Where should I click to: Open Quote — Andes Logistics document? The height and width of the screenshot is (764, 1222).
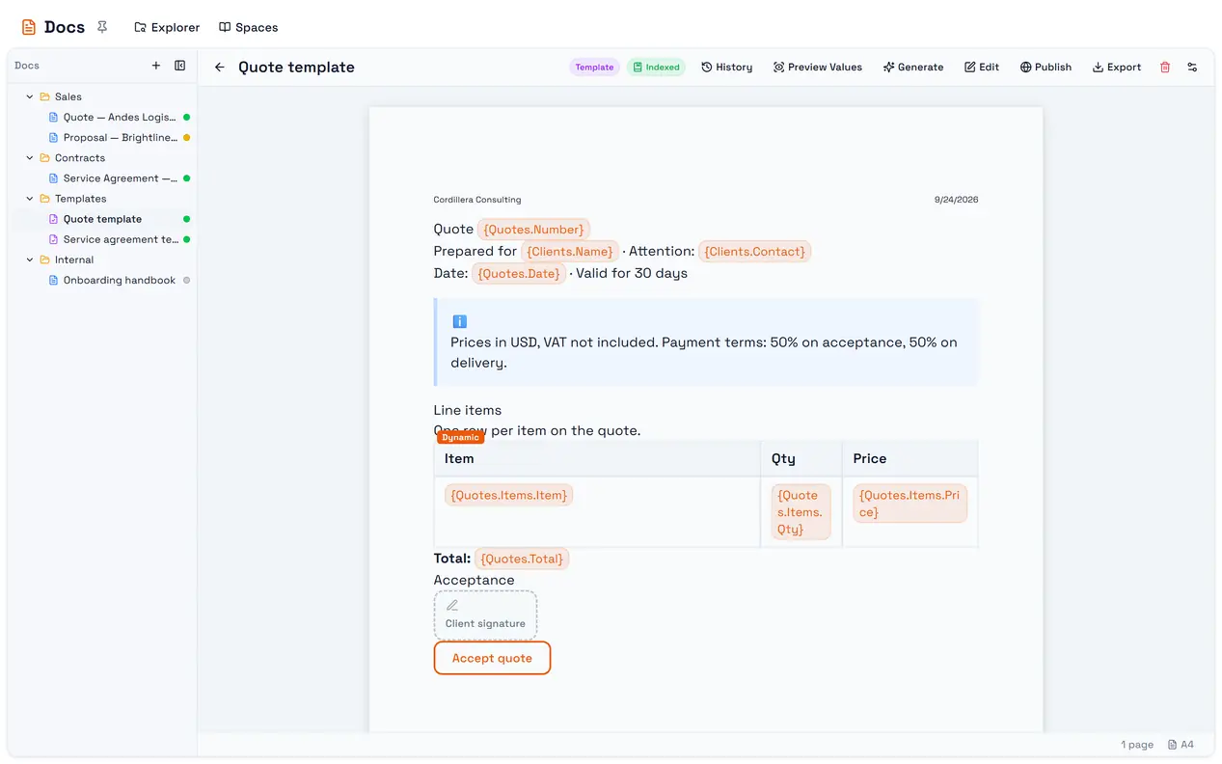pos(120,117)
